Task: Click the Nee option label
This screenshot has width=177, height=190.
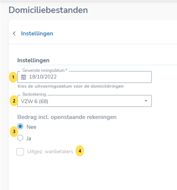Action: (x=31, y=127)
